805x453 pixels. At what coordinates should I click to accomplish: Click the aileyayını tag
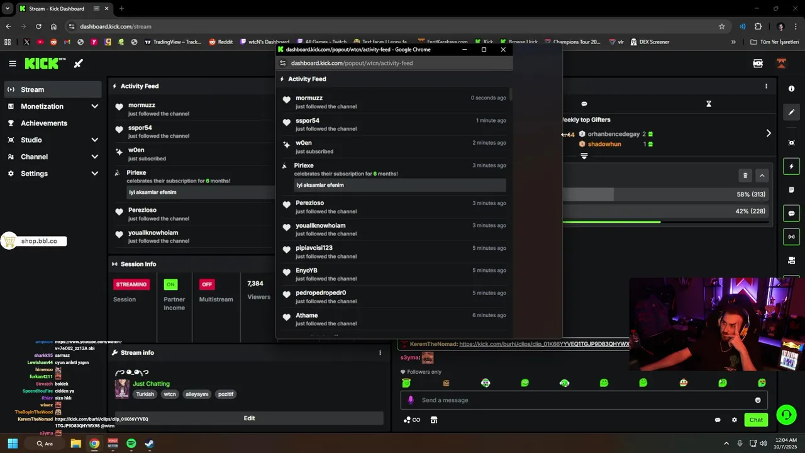[197, 394]
